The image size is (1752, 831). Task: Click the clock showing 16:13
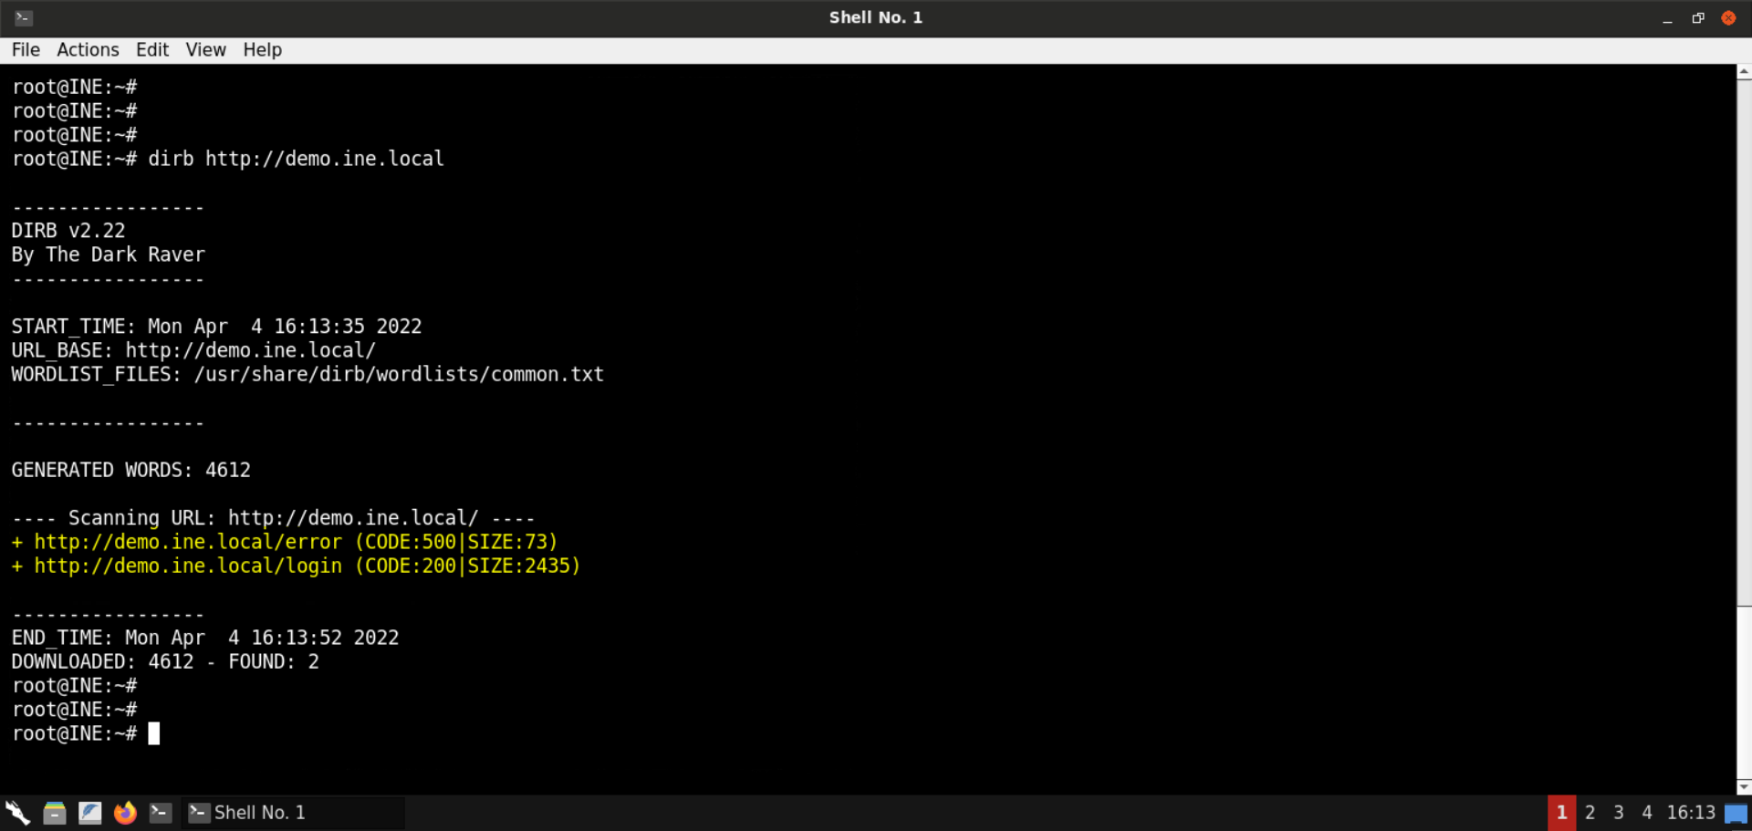(x=1691, y=812)
